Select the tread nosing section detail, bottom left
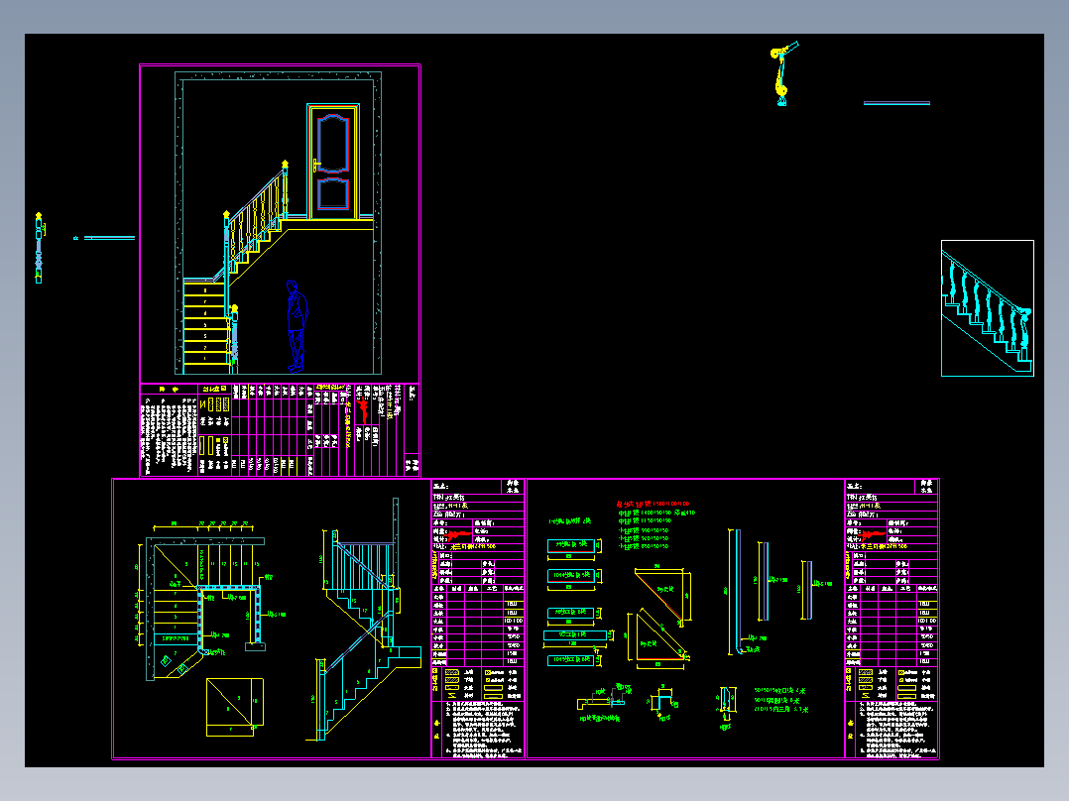 tap(601, 700)
